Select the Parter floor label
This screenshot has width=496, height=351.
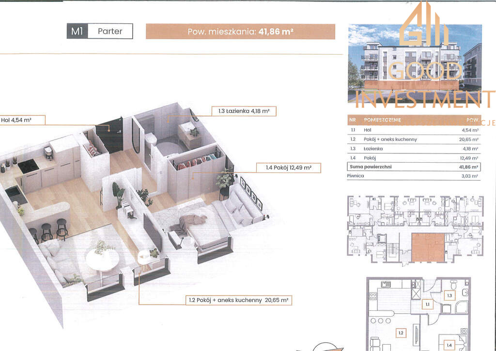point(110,31)
